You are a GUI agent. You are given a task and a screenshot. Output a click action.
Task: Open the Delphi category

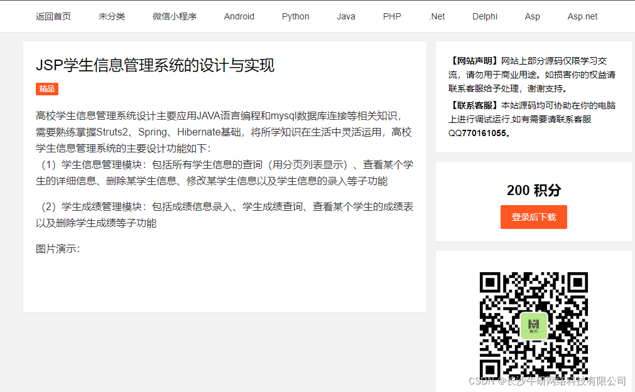[485, 16]
